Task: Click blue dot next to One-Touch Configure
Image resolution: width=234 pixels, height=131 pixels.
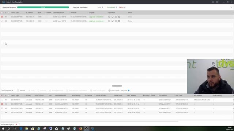Action: 129,91
